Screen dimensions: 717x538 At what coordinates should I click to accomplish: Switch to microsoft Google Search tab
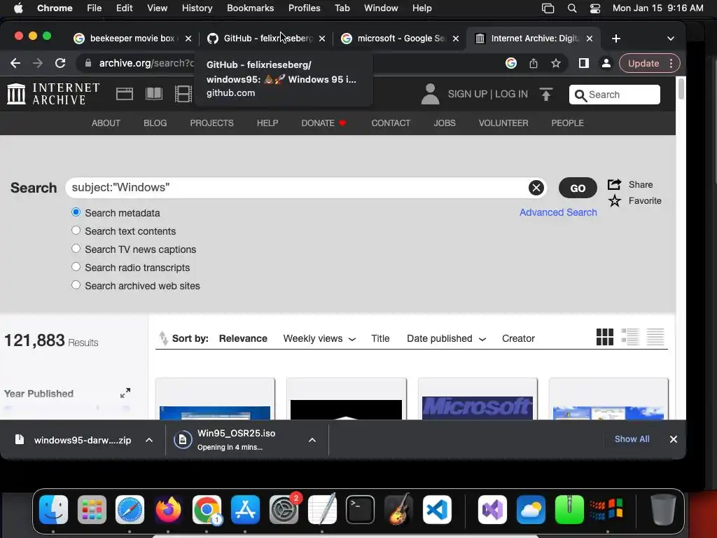pos(399,39)
